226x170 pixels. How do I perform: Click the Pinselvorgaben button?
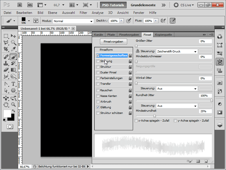pos(114,41)
